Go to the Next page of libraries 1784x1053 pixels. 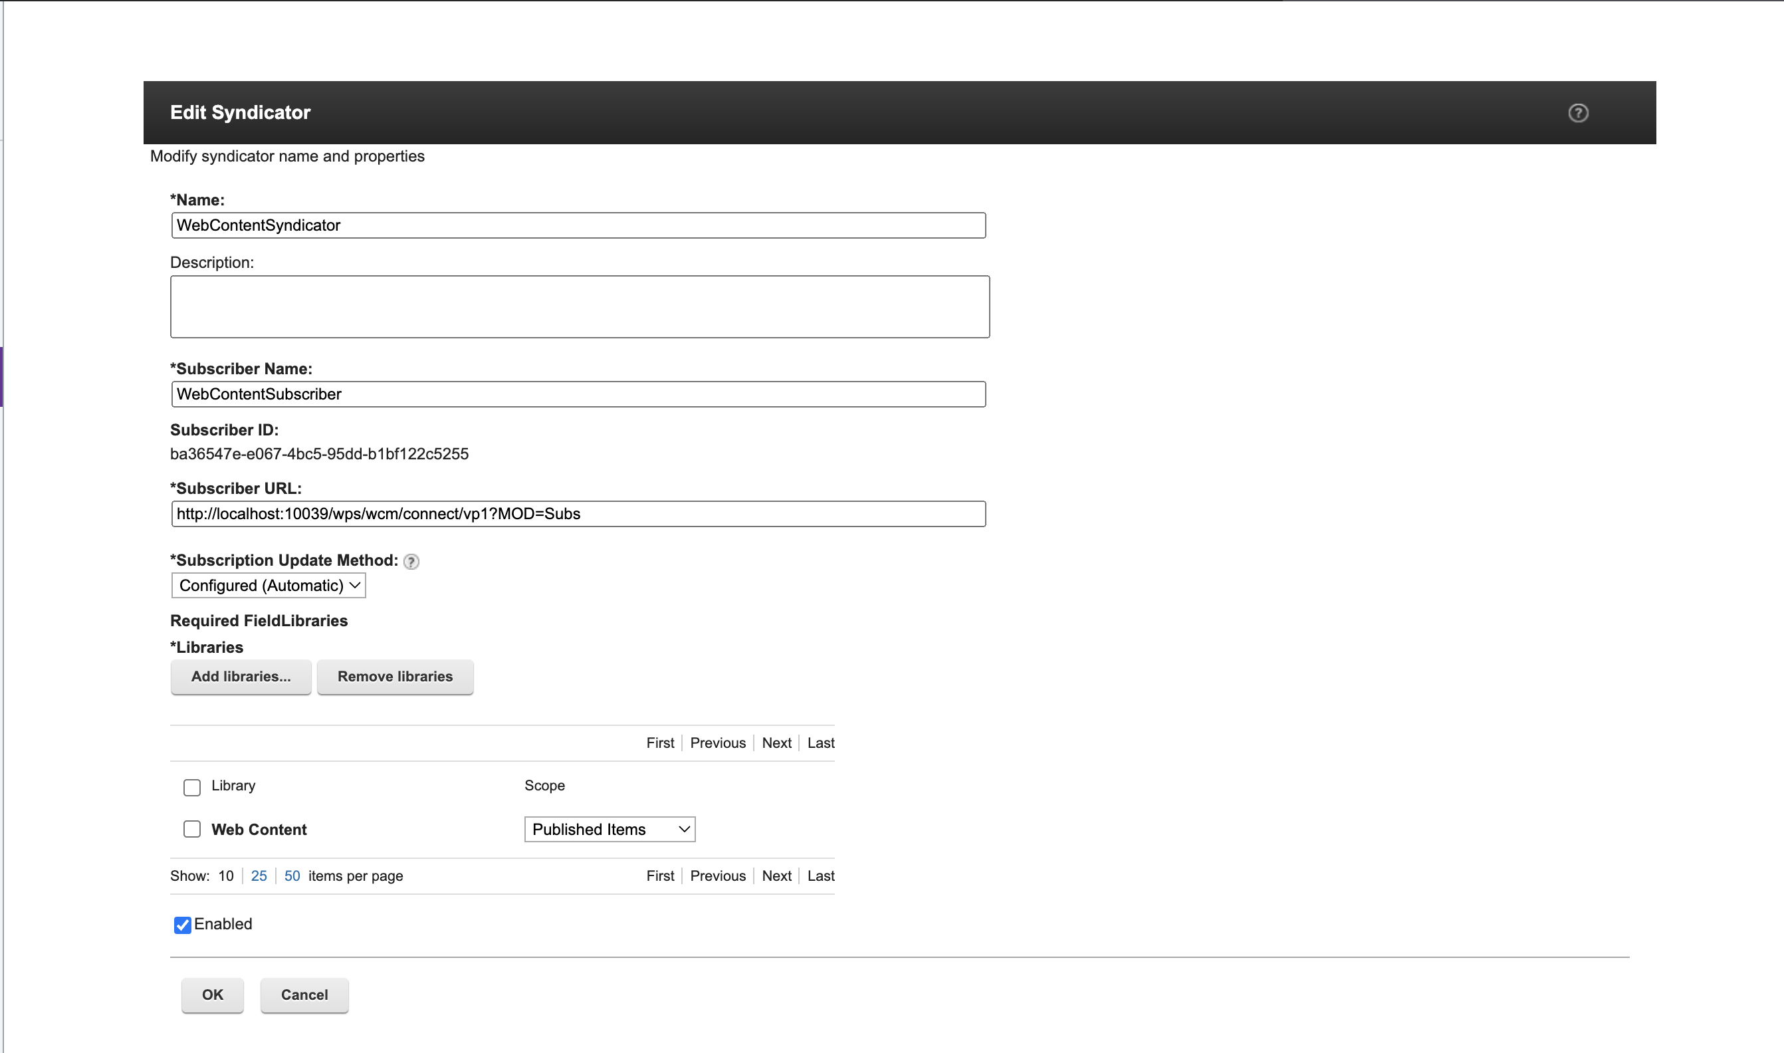tap(776, 742)
